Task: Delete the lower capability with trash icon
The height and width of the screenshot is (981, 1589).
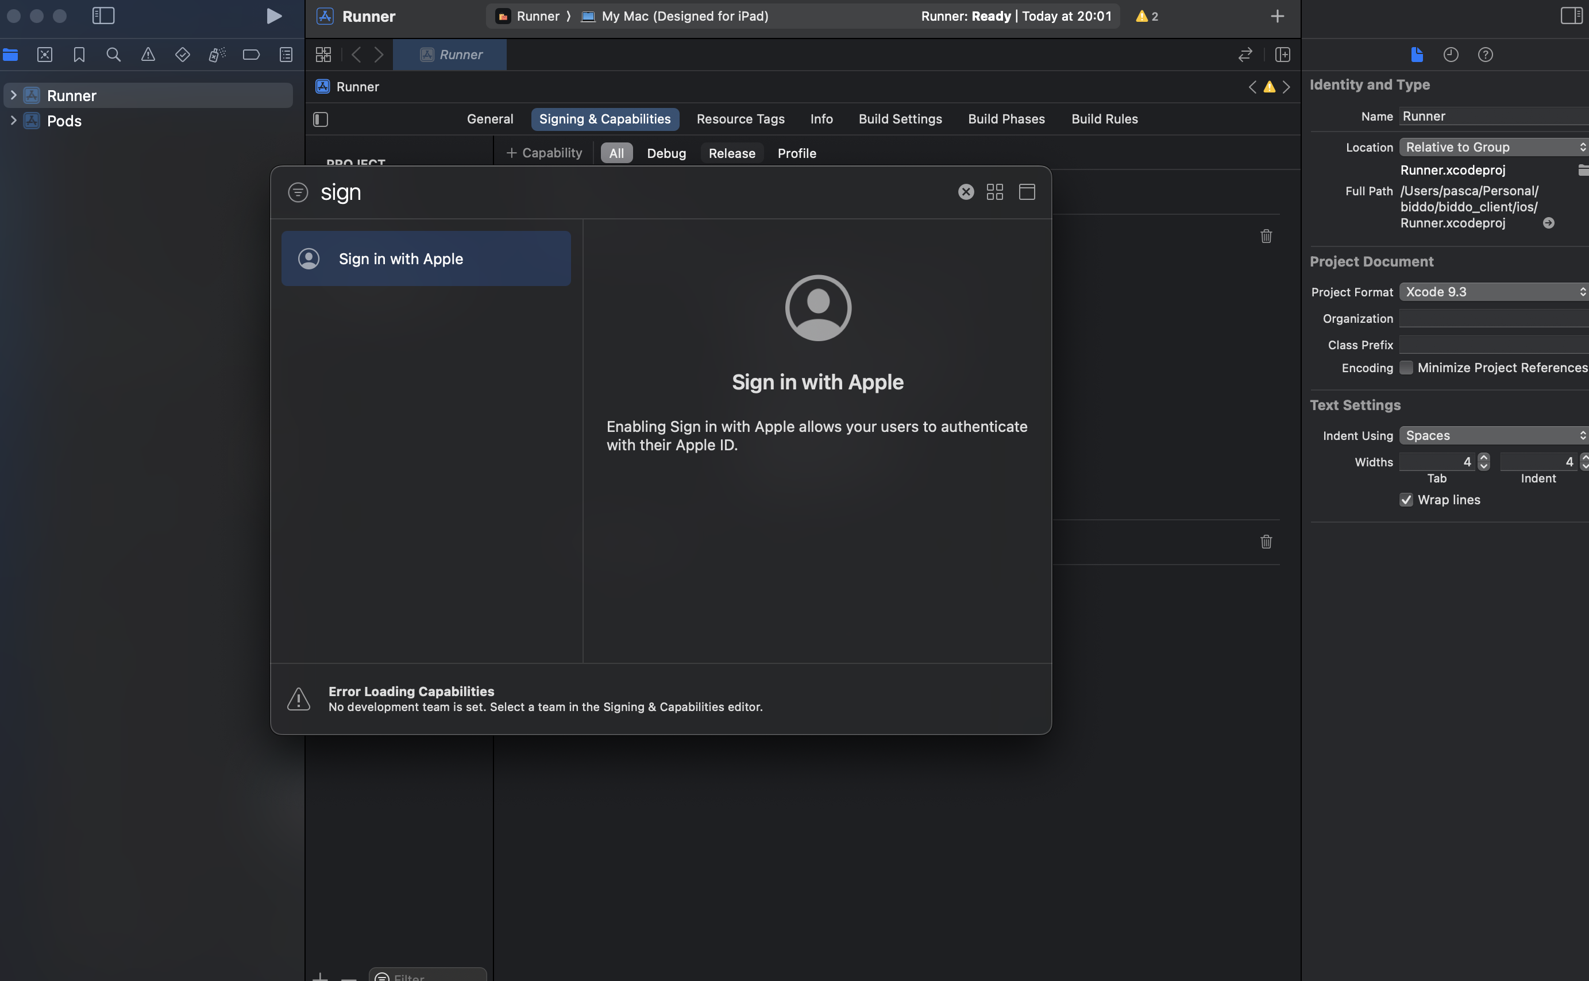Action: pos(1266,542)
